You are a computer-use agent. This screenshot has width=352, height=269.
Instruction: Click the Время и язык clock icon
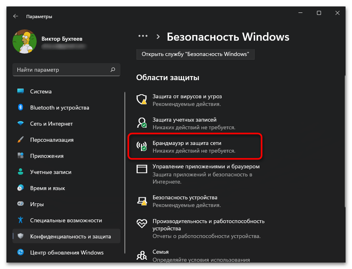21,188
